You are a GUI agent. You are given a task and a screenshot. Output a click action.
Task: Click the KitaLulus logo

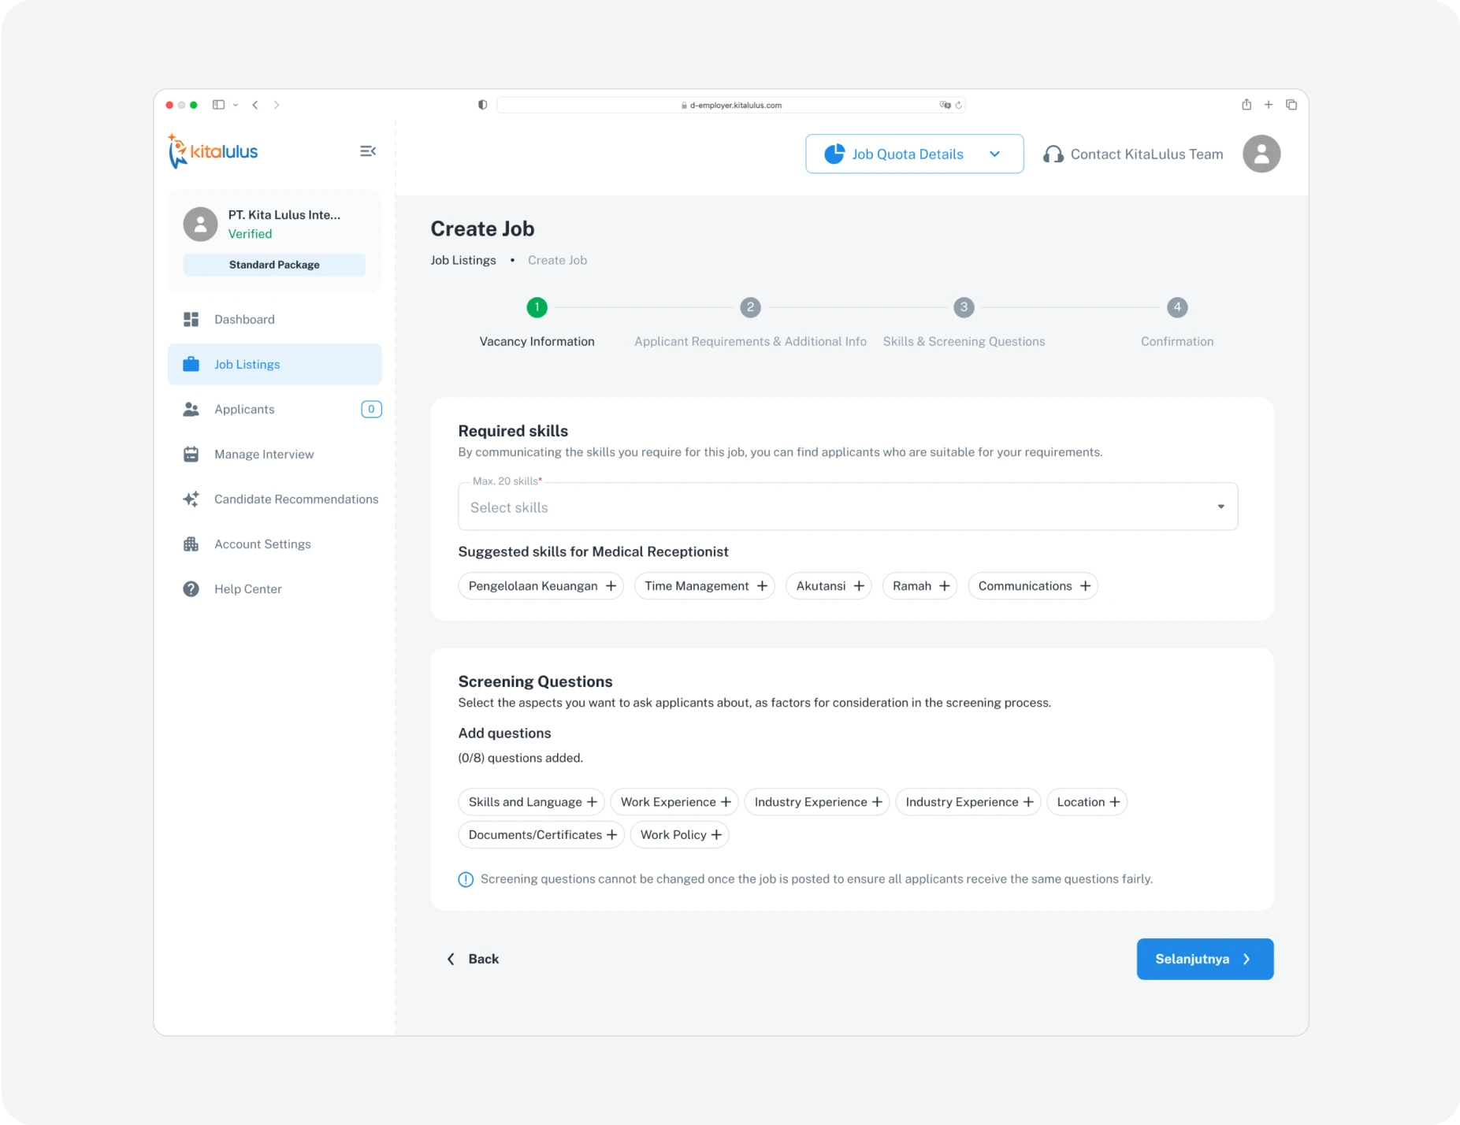click(x=214, y=151)
